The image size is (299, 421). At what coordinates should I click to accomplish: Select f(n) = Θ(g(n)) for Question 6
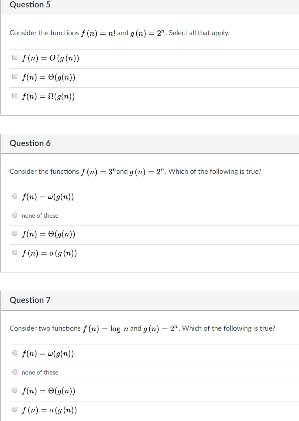pyautogui.click(x=14, y=234)
